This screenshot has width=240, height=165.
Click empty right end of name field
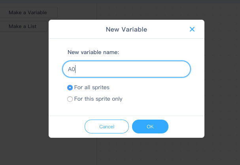coord(168,69)
